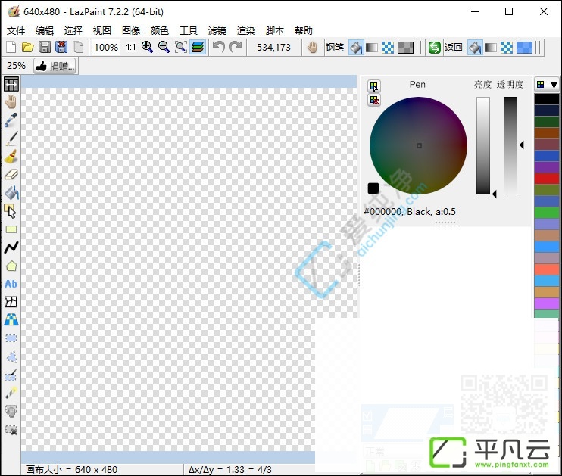
Task: Open the 滤镜 menu
Action: (217, 30)
